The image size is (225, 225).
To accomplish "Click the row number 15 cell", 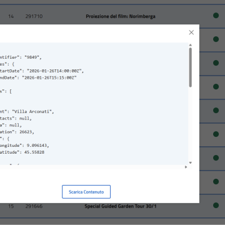I will [x=11, y=206].
